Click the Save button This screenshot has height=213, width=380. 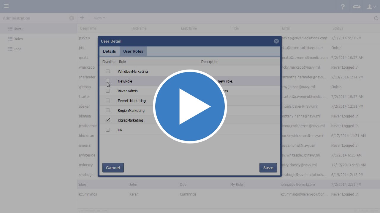click(268, 168)
